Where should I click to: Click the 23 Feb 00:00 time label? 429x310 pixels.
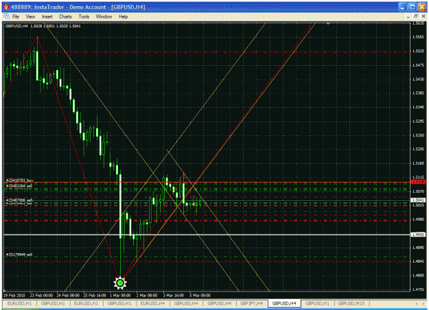pos(41,295)
